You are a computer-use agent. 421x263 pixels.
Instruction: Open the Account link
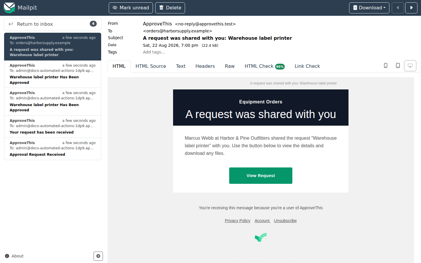262,221
